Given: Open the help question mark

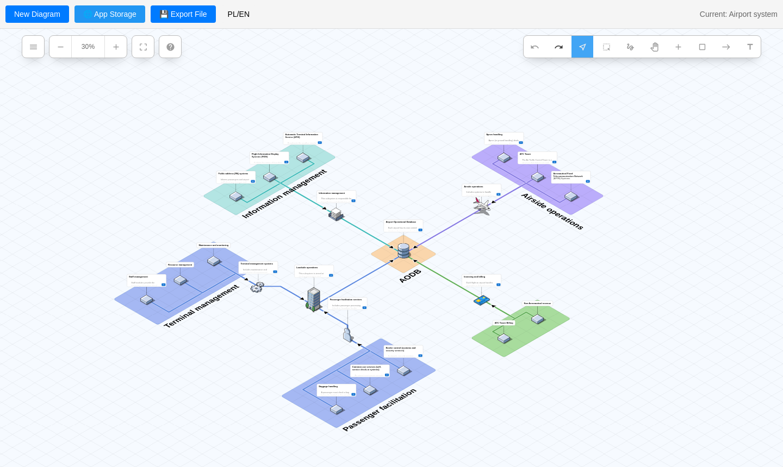Looking at the screenshot, I should (170, 47).
